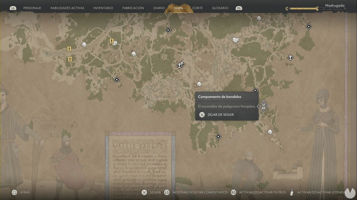
Task: Click the Madrugada time label
Action: [335, 5]
